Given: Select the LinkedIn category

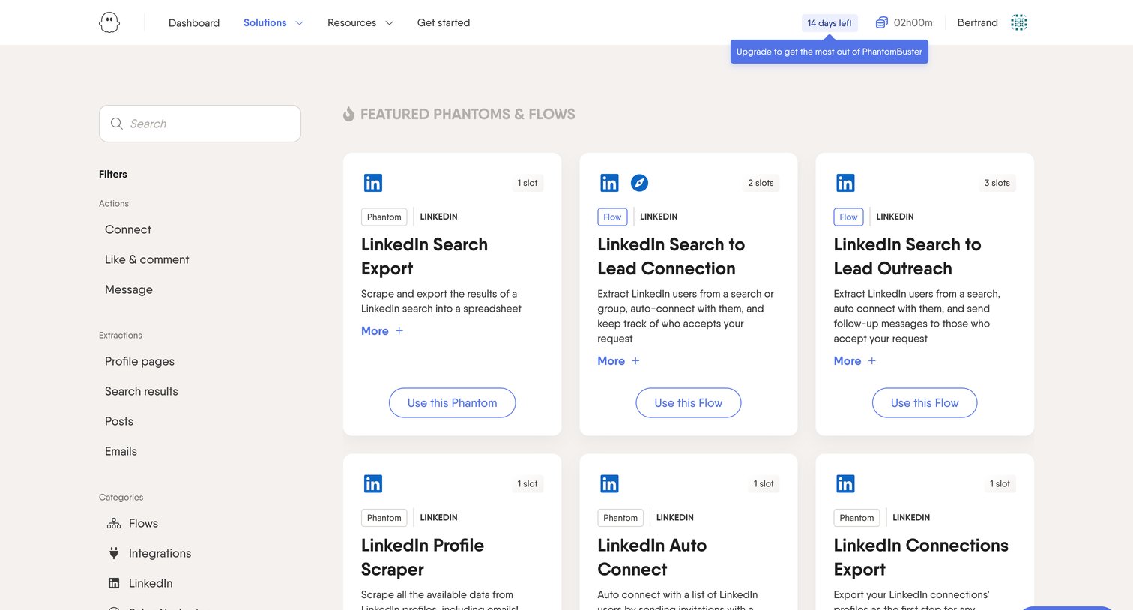Looking at the screenshot, I should pyautogui.click(x=151, y=583).
